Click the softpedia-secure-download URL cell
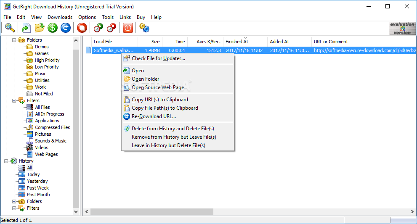Viewport: 417px width, 224px height. click(x=364, y=50)
